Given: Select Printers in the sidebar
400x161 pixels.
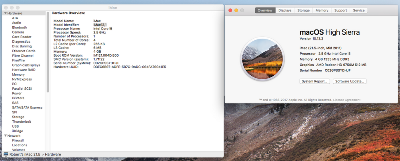Looking at the screenshot, I should 18,98.
